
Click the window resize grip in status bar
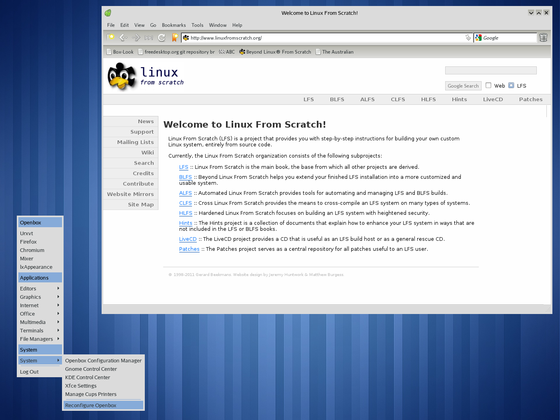[x=548, y=310]
